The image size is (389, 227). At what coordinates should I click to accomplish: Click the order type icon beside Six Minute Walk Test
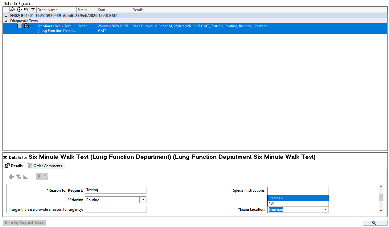(x=26, y=26)
